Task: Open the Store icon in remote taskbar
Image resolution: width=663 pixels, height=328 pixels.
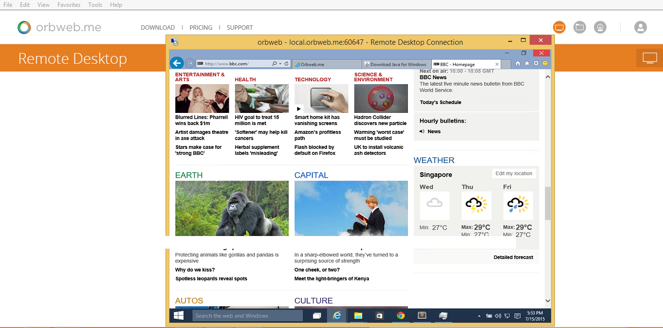Action: point(379,315)
